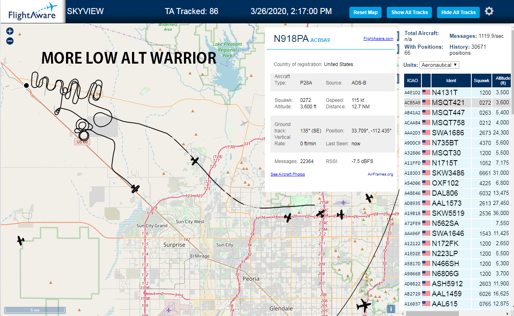Image resolution: width=514 pixels, height=316 pixels.
Task: Select the MSQT30 aircraft row
Action: point(458,153)
